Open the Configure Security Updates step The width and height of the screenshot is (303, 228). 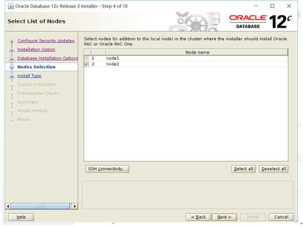point(46,41)
